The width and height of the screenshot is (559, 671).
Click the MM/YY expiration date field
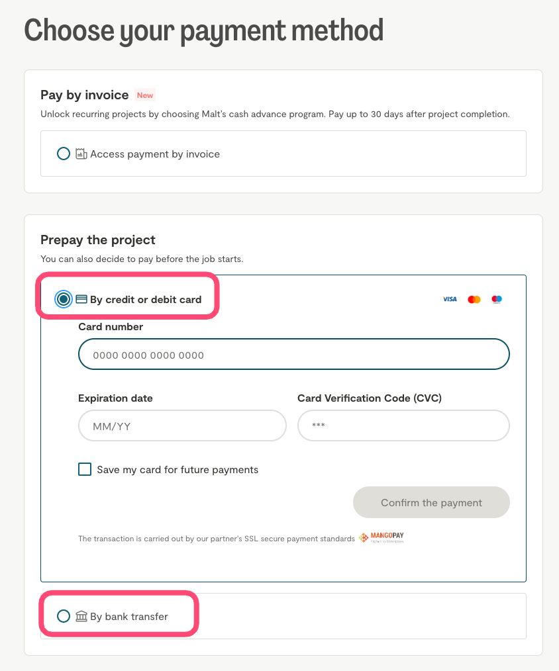pyautogui.click(x=182, y=426)
